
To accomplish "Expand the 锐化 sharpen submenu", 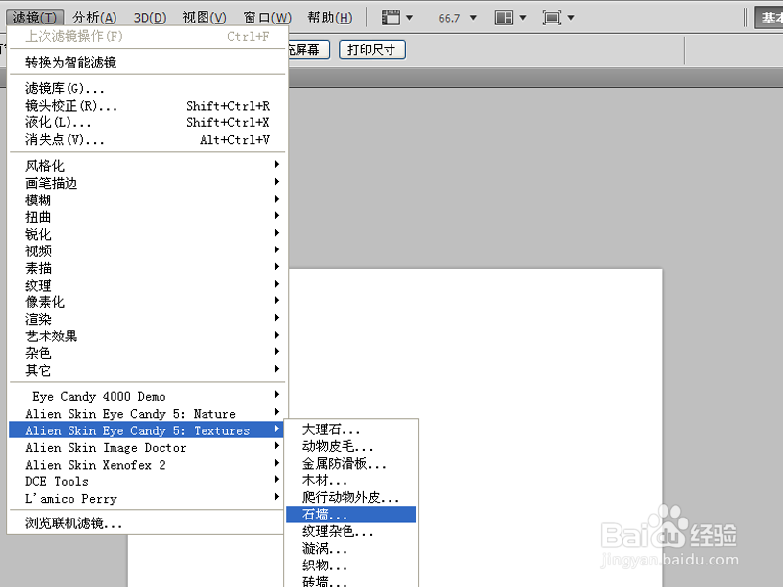I will [148, 234].
